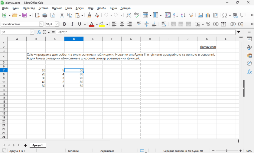Click the Clone Formatting paintbrush icon
The image size is (254, 153).
(89, 15)
